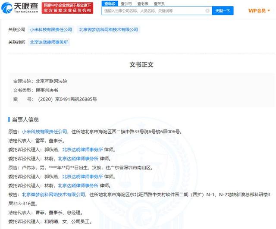
Task: Click the 当事人信息 section heading
Action: coord(25,120)
